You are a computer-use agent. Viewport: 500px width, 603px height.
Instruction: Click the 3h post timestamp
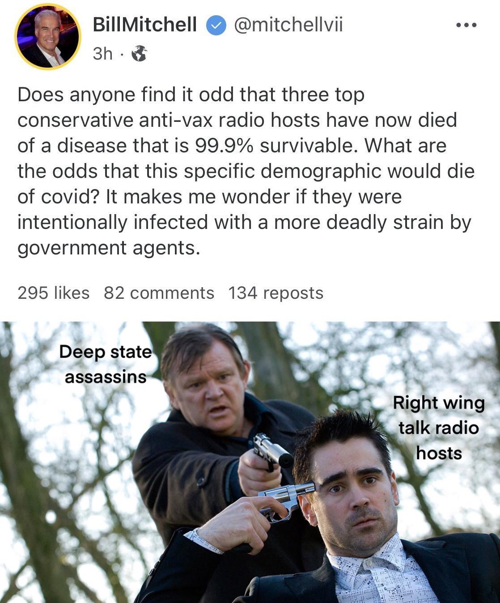tap(103, 54)
